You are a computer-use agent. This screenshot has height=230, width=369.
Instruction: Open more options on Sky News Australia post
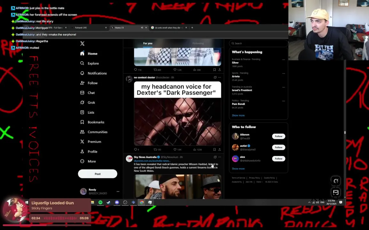pos(220,157)
